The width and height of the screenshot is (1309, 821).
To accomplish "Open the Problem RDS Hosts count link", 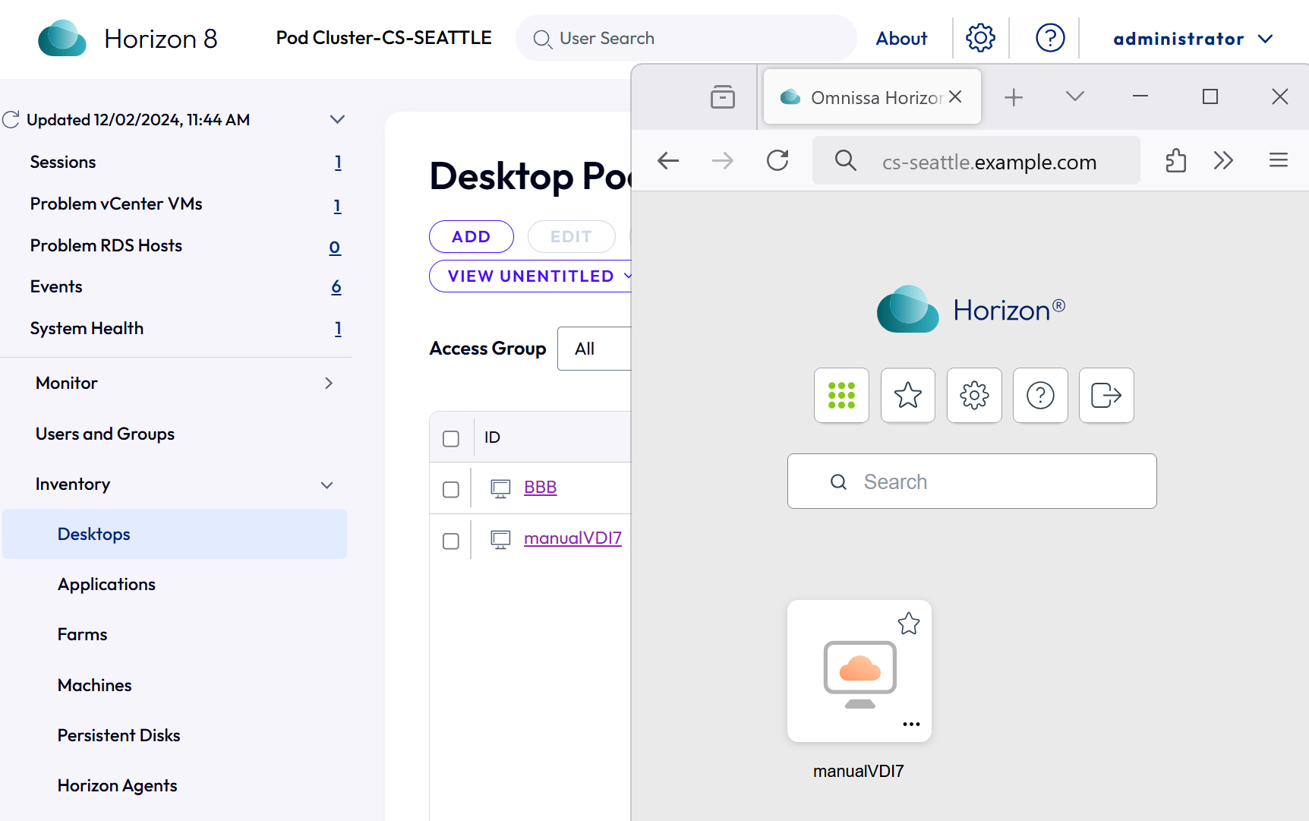I will [335, 247].
